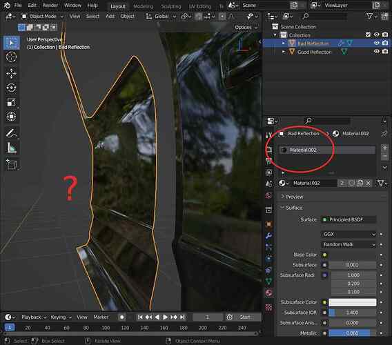Click the outliner filter funnel icon
Image resolution: width=392 pixels, height=345 pixels.
tap(369, 17)
